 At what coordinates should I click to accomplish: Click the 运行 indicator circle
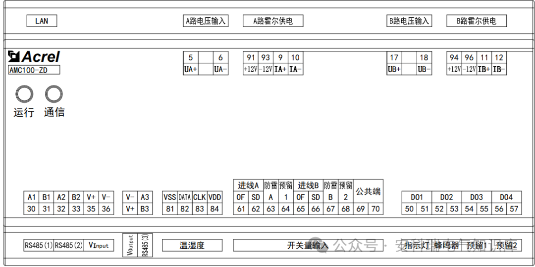click(24, 94)
